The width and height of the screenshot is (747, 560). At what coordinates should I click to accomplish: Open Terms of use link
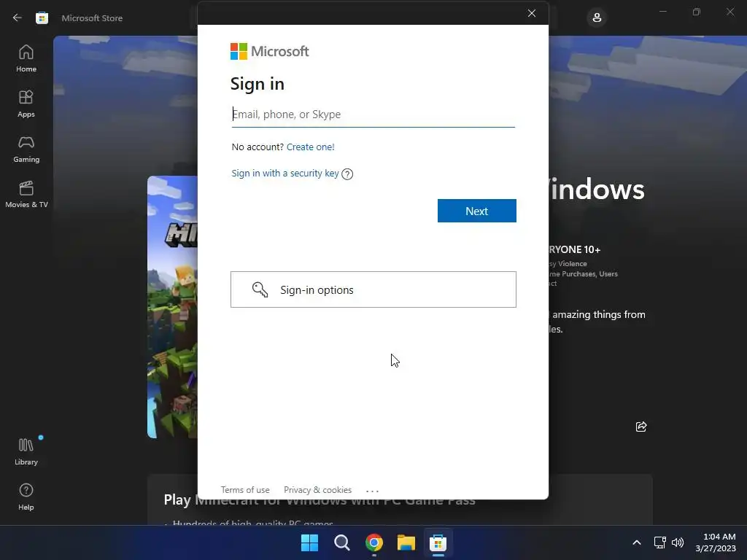245,490
